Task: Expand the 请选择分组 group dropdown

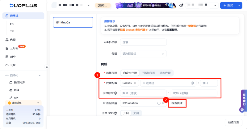Action: pos(143,53)
